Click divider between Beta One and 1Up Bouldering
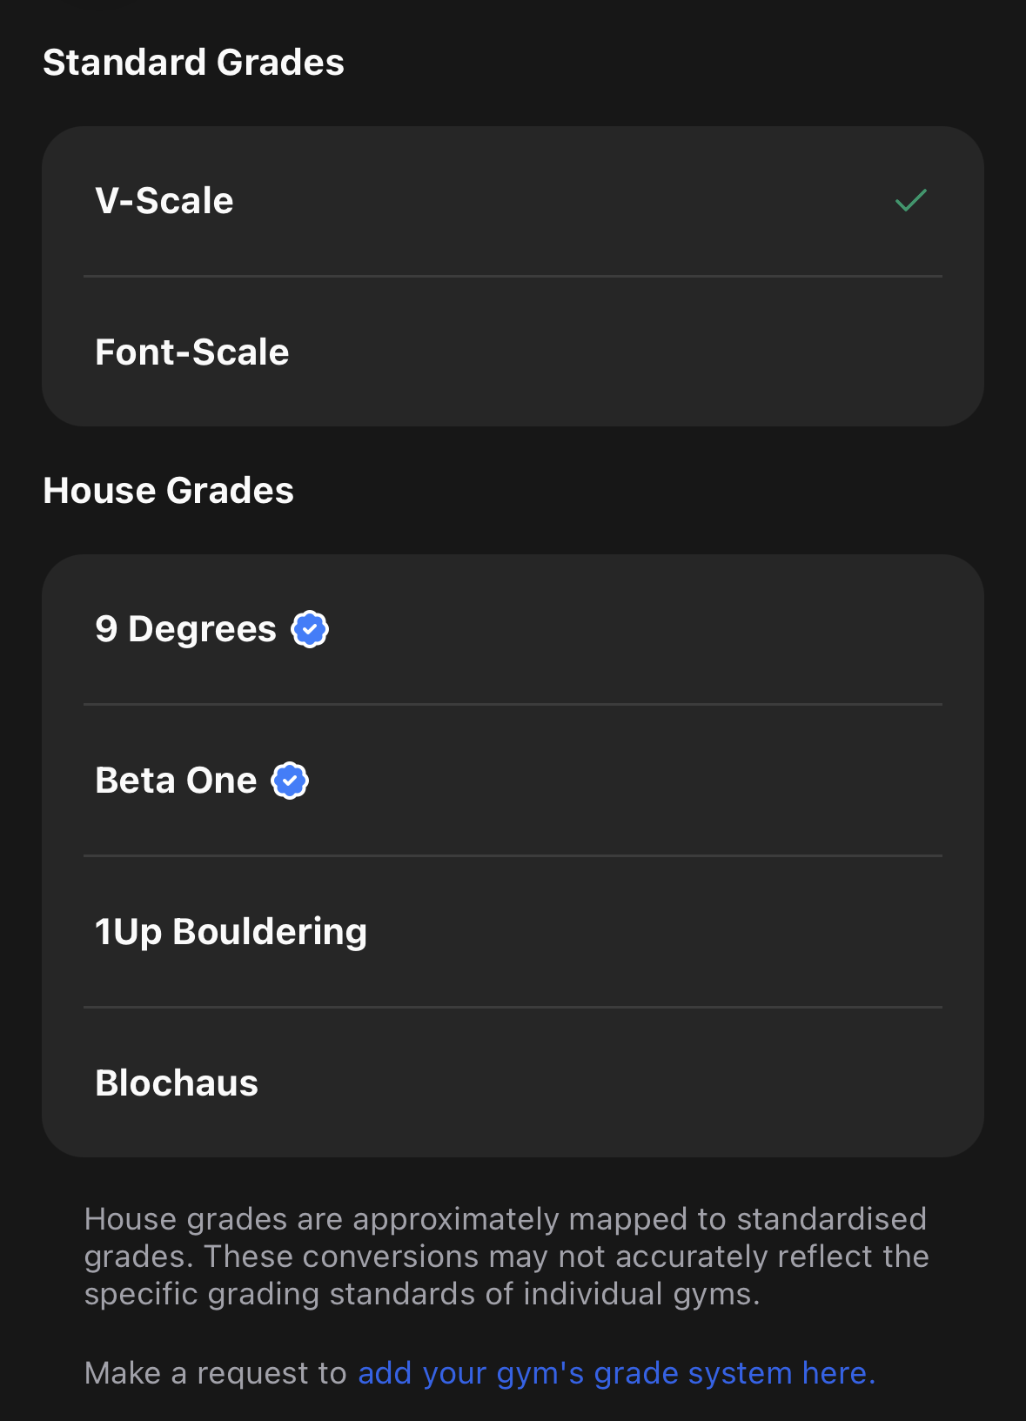This screenshot has width=1026, height=1421. coord(513,856)
